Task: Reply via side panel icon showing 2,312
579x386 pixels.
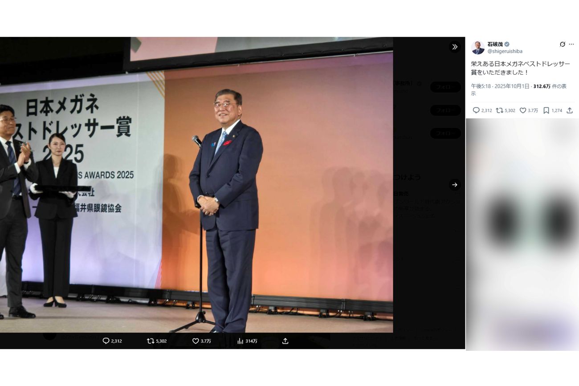Action: 476,110
